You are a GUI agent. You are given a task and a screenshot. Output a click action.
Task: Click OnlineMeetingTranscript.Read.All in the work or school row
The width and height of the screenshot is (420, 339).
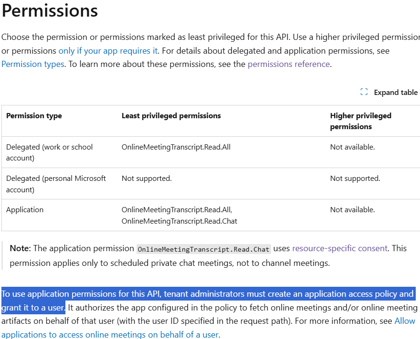point(176,147)
